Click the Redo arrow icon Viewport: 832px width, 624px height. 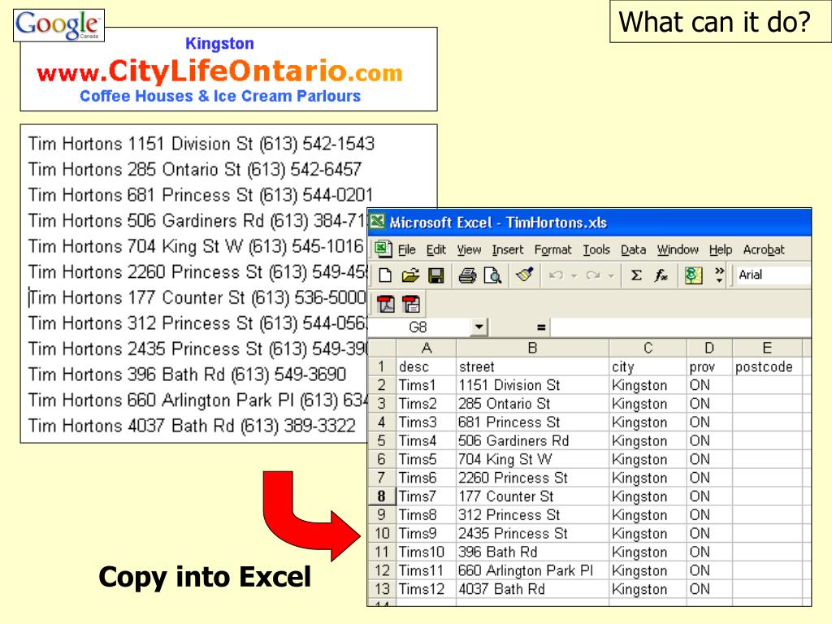(x=592, y=275)
